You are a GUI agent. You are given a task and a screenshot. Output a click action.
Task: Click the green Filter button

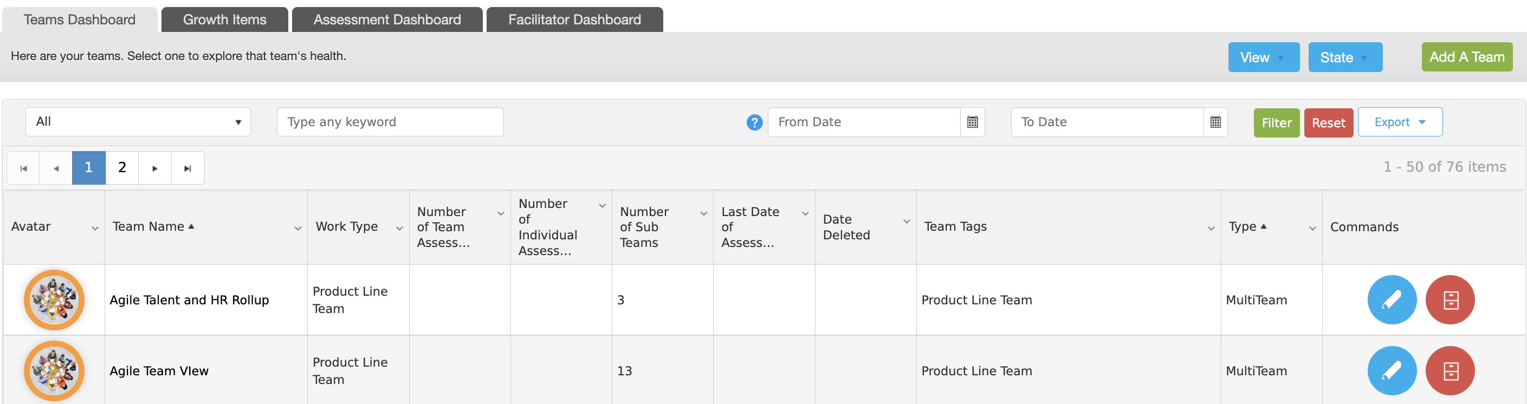pos(1276,122)
